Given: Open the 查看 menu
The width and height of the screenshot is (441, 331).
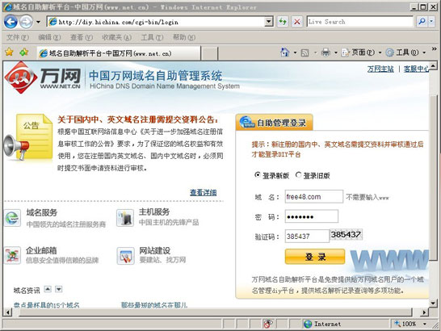Looking at the screenshot, I should [82, 37].
